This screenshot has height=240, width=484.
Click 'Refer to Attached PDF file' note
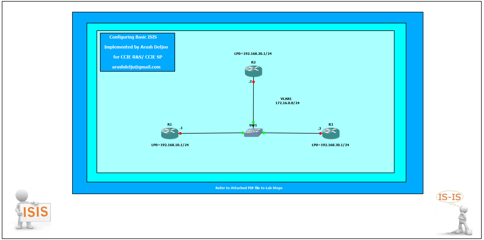[x=249, y=188]
